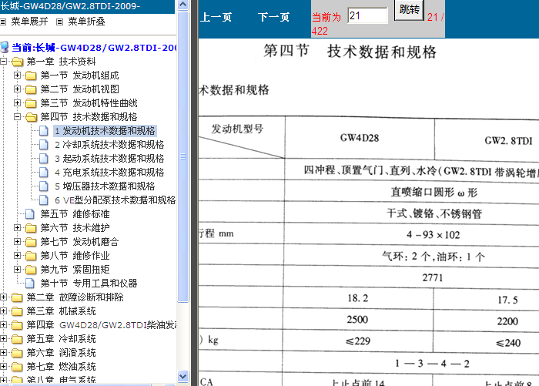Select 6 VE型分配泵技术数据和规格 tree item
Image resolution: width=539 pixels, height=386 pixels.
click(115, 200)
